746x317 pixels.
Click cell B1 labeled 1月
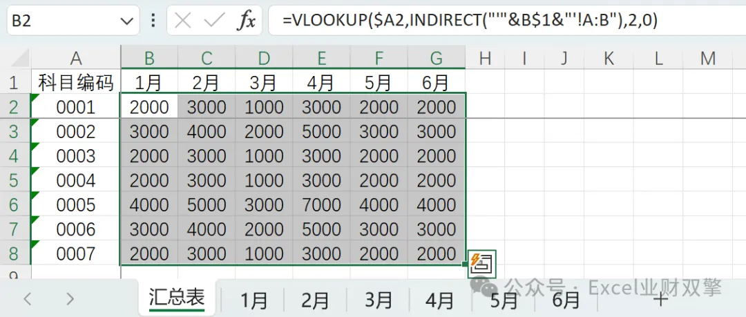click(x=149, y=82)
